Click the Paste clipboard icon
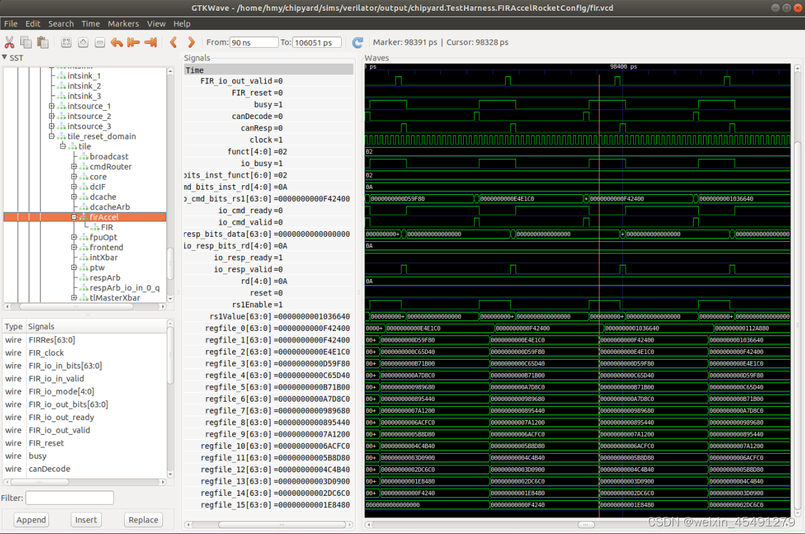This screenshot has height=534, width=805. [43, 43]
